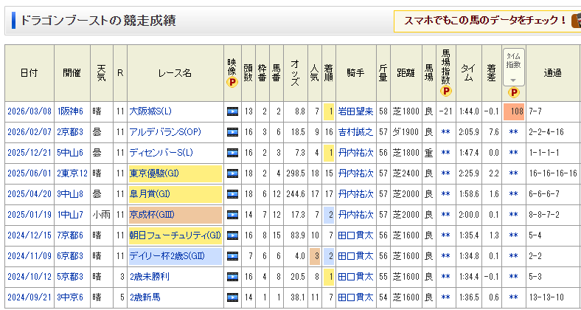Open the 朝日フューチュリティ(GI) race result
The height and width of the screenshot is (310, 581).
tap(174, 235)
